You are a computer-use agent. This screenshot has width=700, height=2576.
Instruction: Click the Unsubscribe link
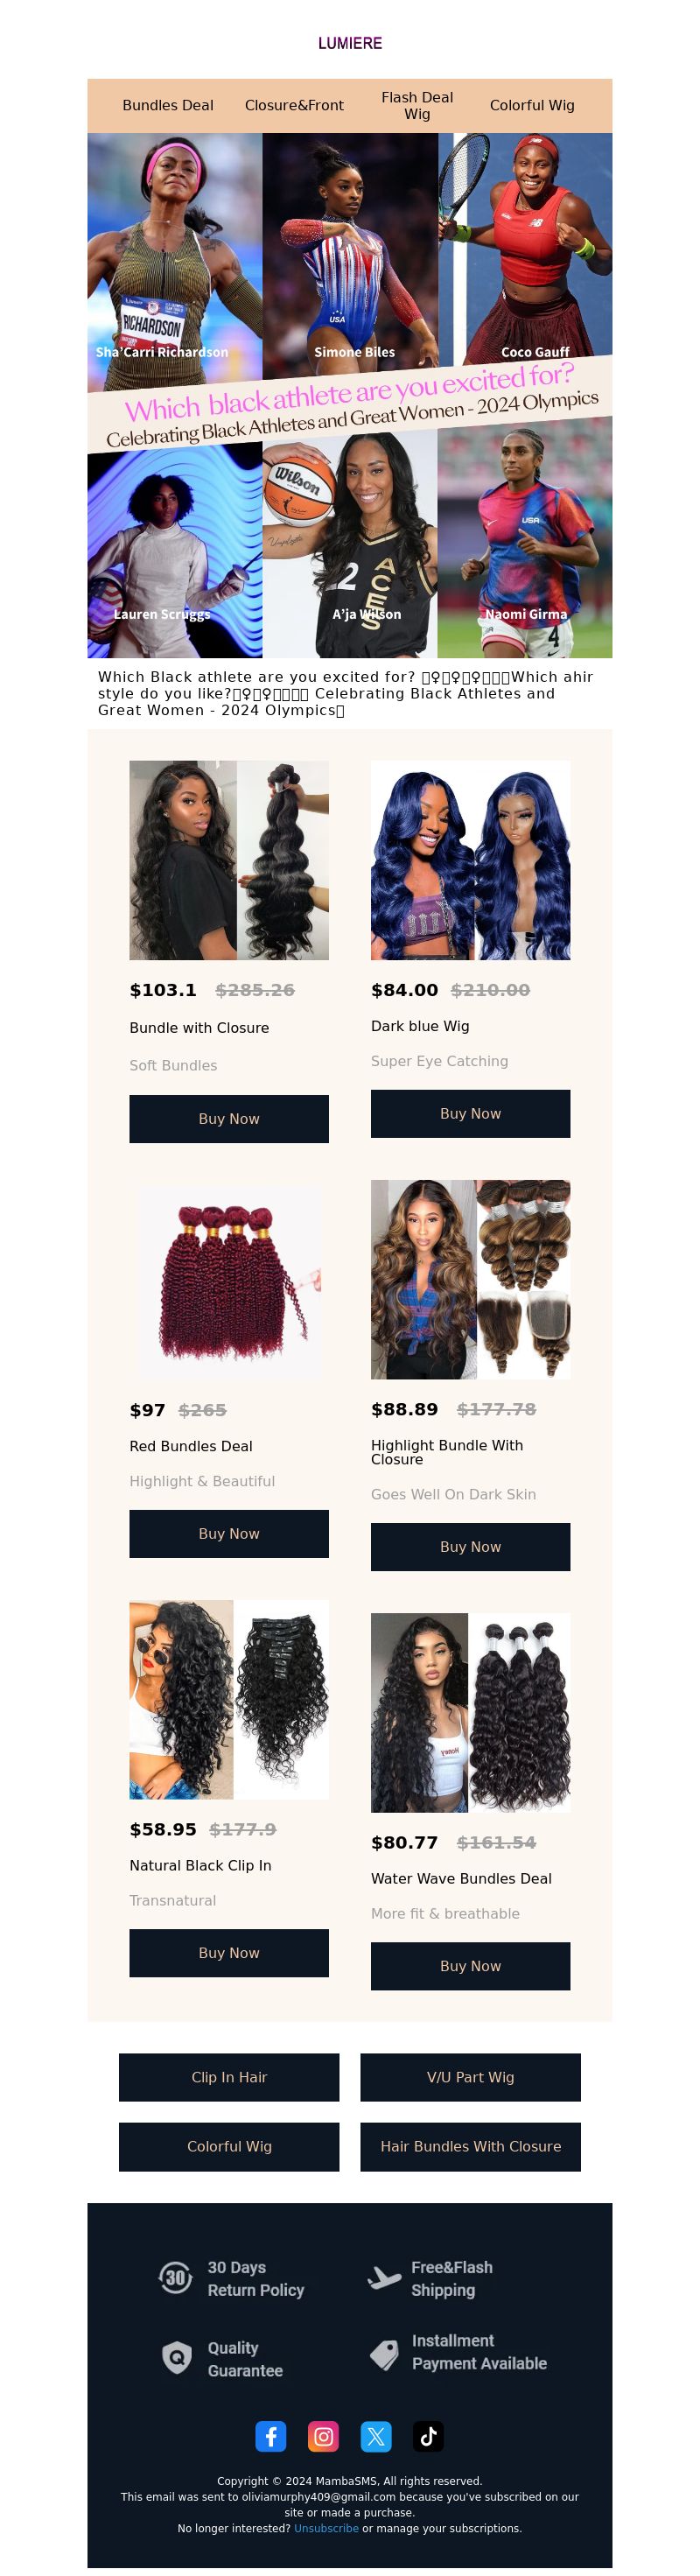326,2528
